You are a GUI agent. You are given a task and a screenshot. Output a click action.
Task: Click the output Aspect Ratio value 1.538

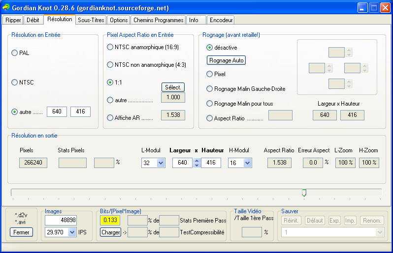pos(279,163)
